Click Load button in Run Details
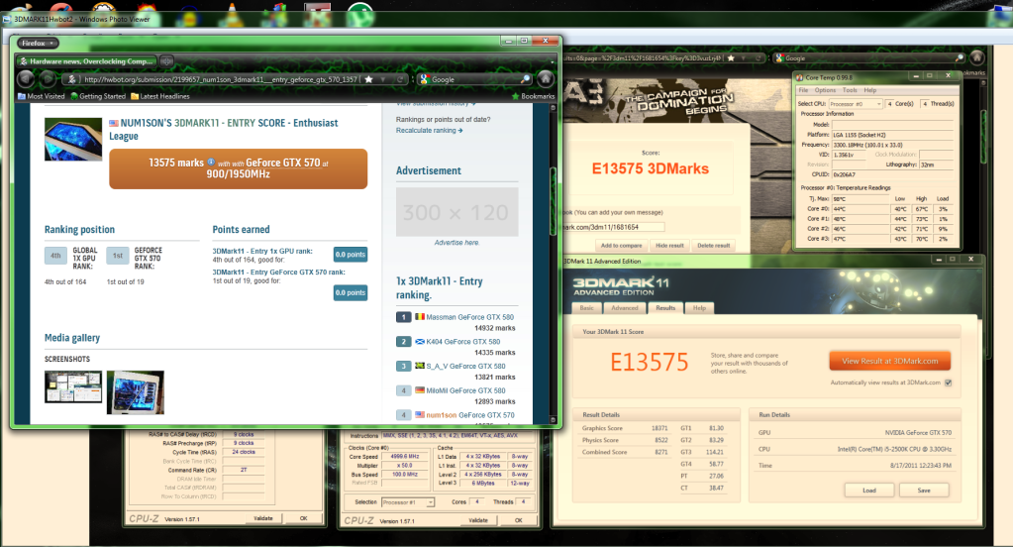Screen dimensions: 1013x547 click(x=869, y=491)
